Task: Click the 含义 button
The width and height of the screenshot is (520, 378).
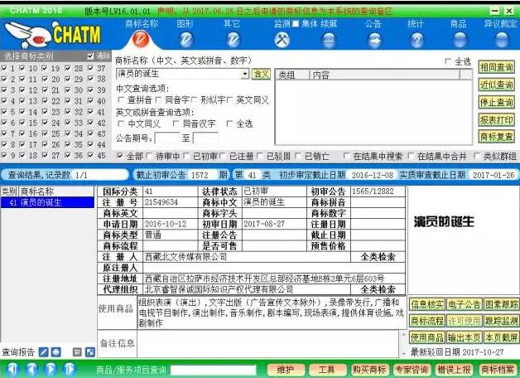Action: click(261, 74)
